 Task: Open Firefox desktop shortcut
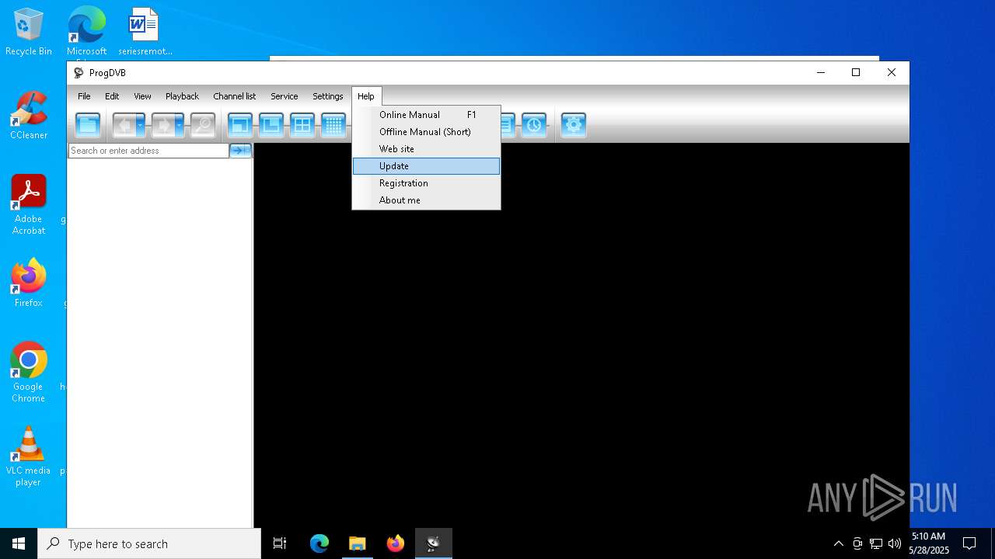(29, 283)
